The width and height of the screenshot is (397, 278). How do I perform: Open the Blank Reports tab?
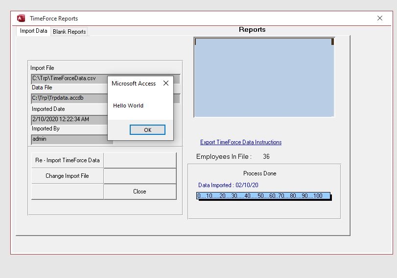(69, 32)
